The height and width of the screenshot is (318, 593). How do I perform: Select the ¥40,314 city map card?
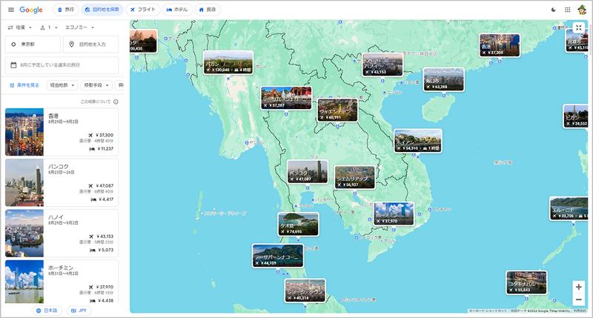point(305,291)
